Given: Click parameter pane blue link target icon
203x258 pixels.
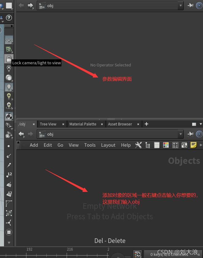Looking at the screenshot, I should coord(199,6).
